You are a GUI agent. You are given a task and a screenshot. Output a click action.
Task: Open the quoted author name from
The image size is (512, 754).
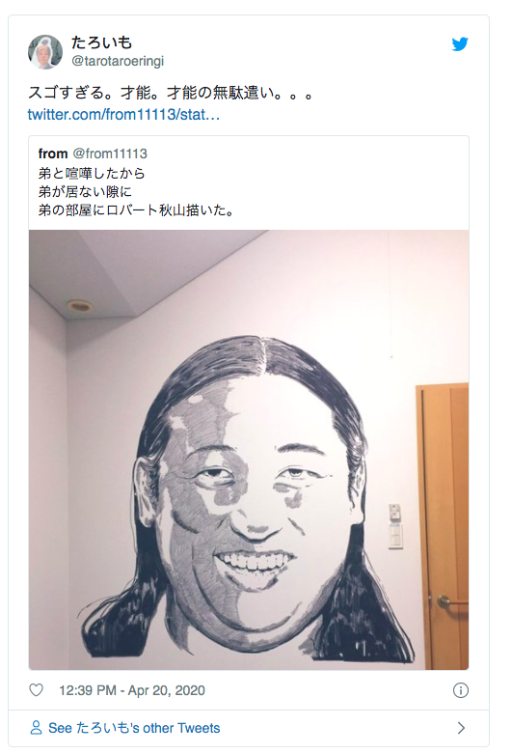point(53,154)
